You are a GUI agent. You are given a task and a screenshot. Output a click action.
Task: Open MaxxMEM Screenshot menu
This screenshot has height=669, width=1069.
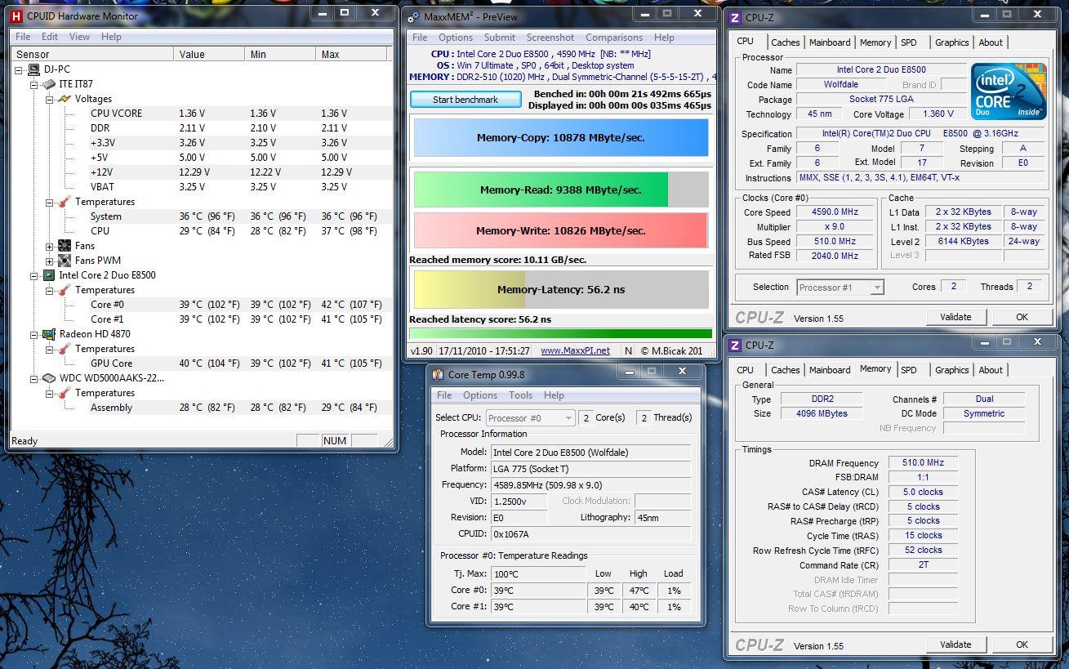(550, 38)
